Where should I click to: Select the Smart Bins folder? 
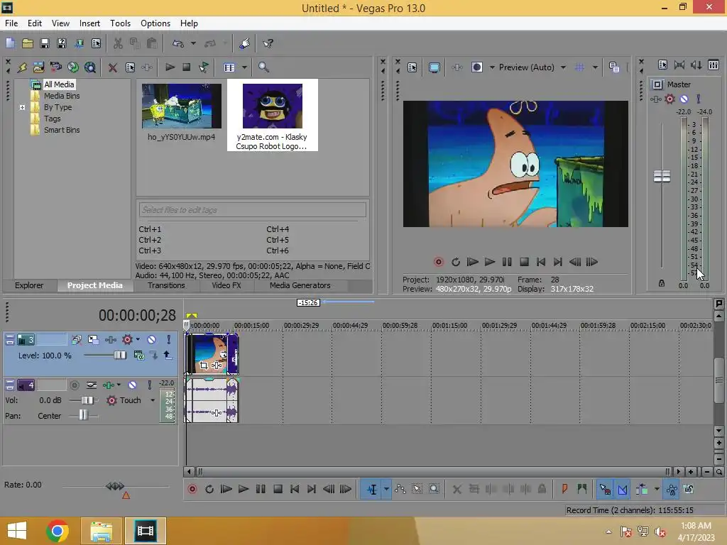click(62, 131)
